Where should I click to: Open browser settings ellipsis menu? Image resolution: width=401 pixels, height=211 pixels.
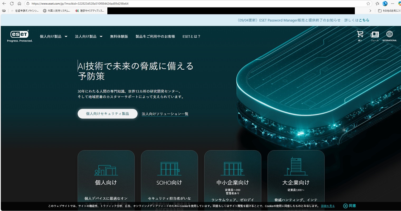point(393,4)
